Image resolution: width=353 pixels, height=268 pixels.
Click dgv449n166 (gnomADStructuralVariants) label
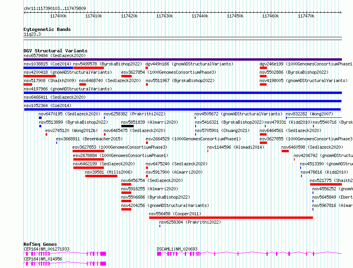coord(189,64)
